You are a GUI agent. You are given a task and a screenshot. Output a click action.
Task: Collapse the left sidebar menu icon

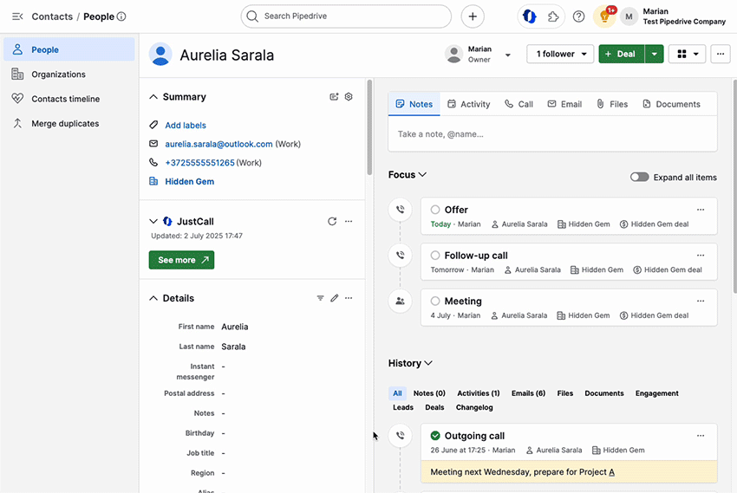point(16,16)
